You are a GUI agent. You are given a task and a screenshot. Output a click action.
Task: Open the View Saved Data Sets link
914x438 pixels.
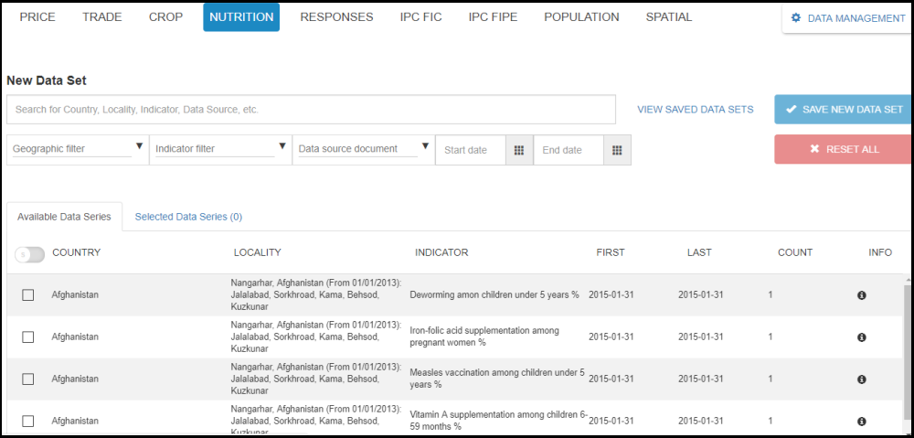point(695,110)
